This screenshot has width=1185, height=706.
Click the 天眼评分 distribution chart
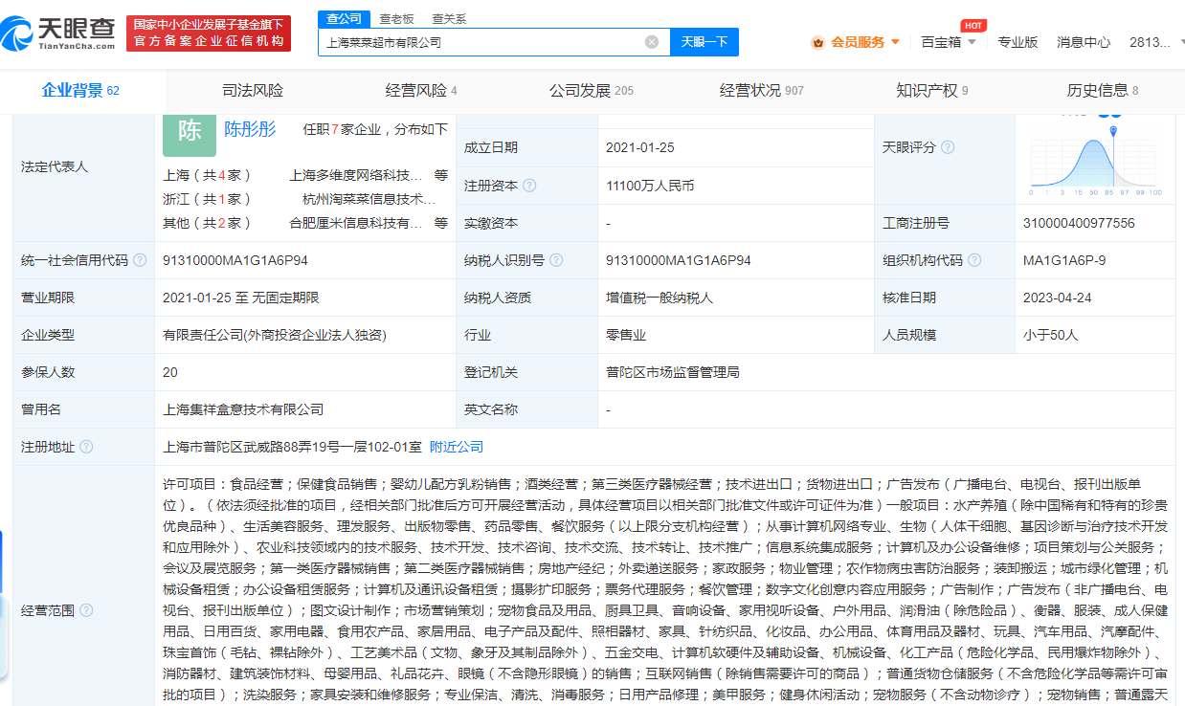coord(1096,161)
